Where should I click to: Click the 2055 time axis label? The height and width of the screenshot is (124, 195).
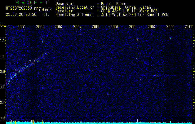[x=95, y=27]
